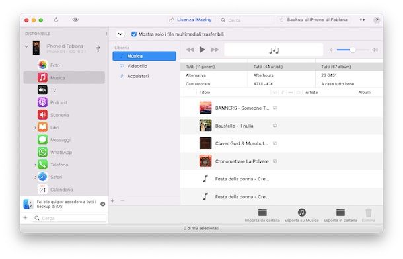Image resolution: width=403 pixels, height=259 pixels.
Task: Open Backup di iPhone di Fabiana
Action: (x=314, y=20)
